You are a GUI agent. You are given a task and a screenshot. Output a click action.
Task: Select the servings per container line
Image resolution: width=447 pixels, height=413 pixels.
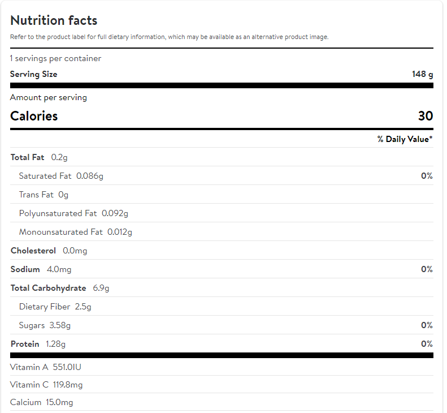pyautogui.click(x=55, y=58)
